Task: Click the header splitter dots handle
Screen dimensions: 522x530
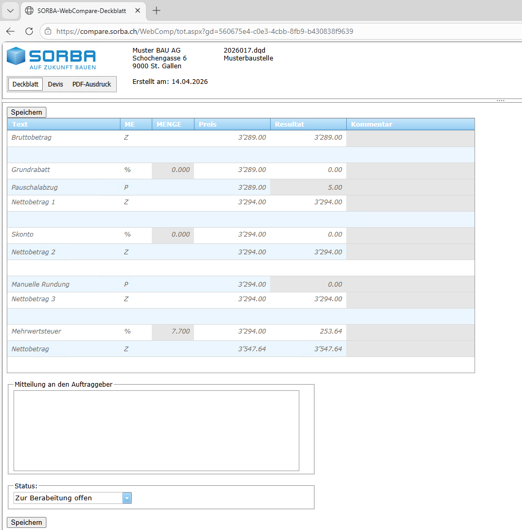Action: tap(501, 101)
